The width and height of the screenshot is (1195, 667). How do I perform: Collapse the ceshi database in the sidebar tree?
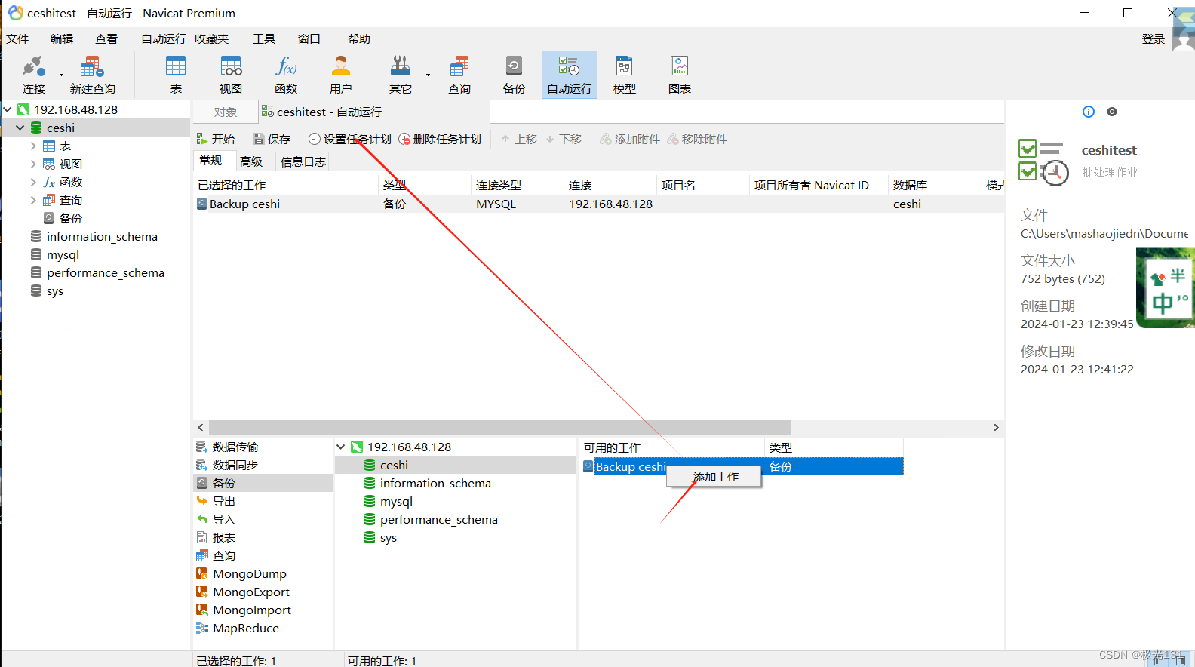pos(20,128)
